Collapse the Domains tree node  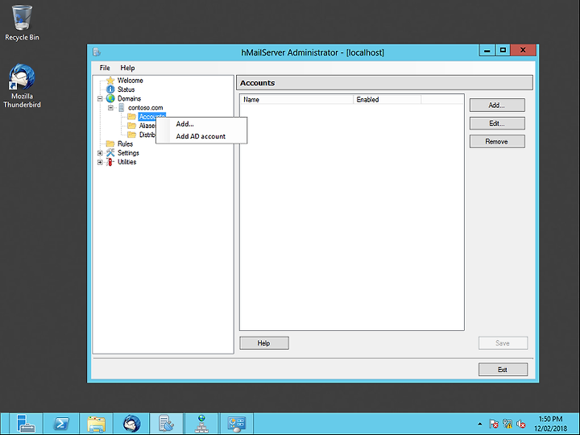coord(100,99)
